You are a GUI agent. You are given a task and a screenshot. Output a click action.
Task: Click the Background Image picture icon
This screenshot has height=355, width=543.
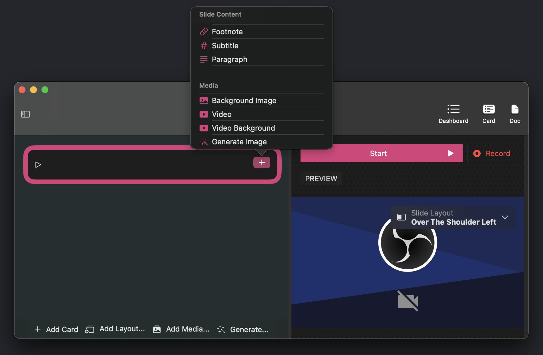pyautogui.click(x=204, y=100)
